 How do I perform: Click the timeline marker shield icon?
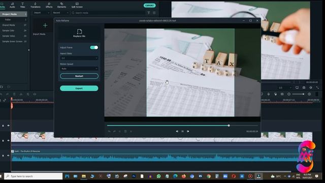[262, 94]
